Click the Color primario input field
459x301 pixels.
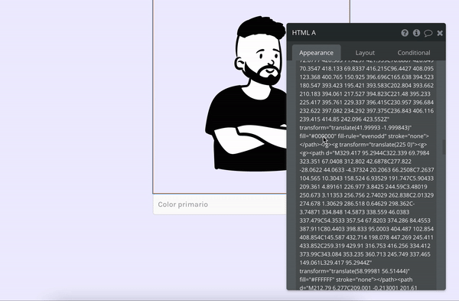point(220,204)
